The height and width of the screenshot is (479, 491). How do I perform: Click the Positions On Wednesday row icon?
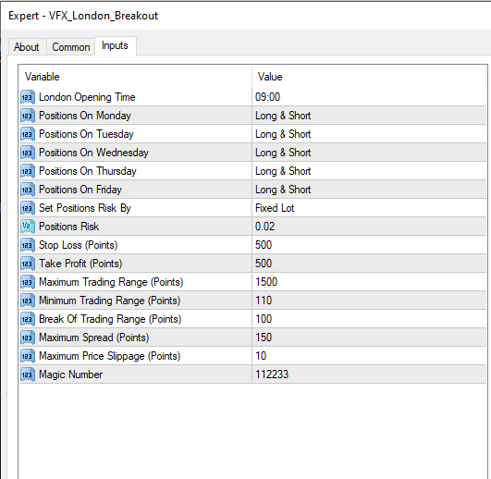click(x=28, y=153)
